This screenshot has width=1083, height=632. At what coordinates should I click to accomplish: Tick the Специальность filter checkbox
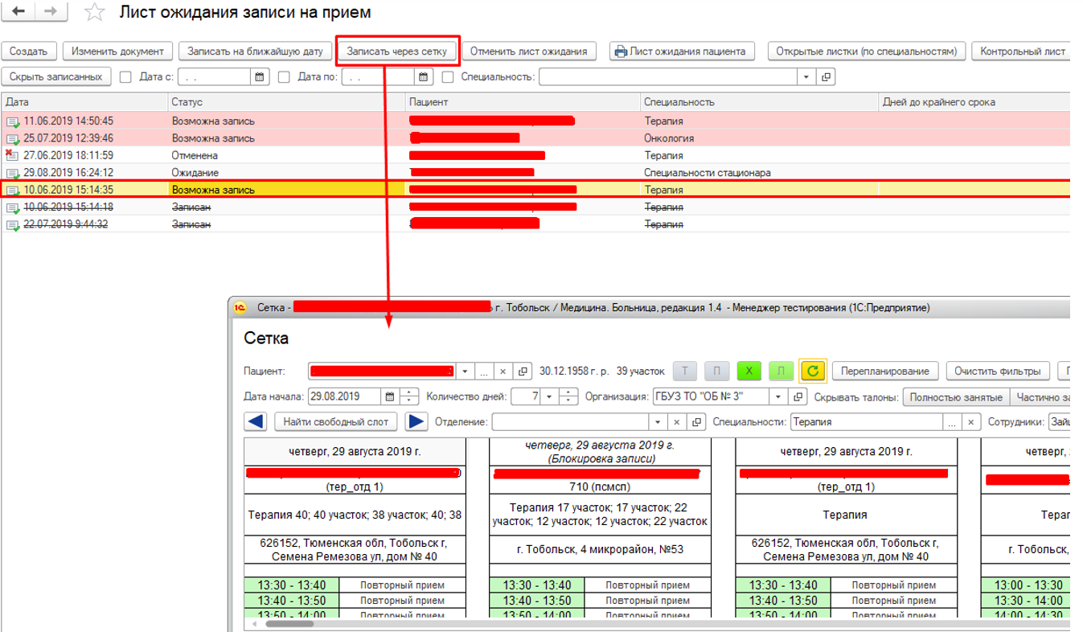(x=448, y=77)
